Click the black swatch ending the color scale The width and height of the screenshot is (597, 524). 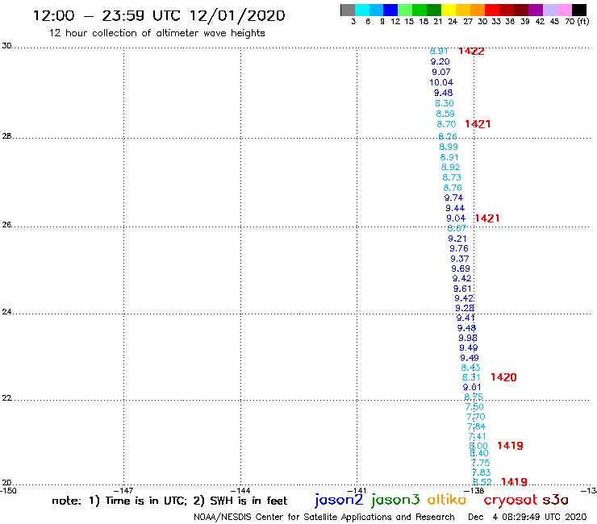(x=578, y=10)
